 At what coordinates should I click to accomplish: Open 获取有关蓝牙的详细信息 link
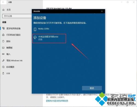[x=57, y=101]
